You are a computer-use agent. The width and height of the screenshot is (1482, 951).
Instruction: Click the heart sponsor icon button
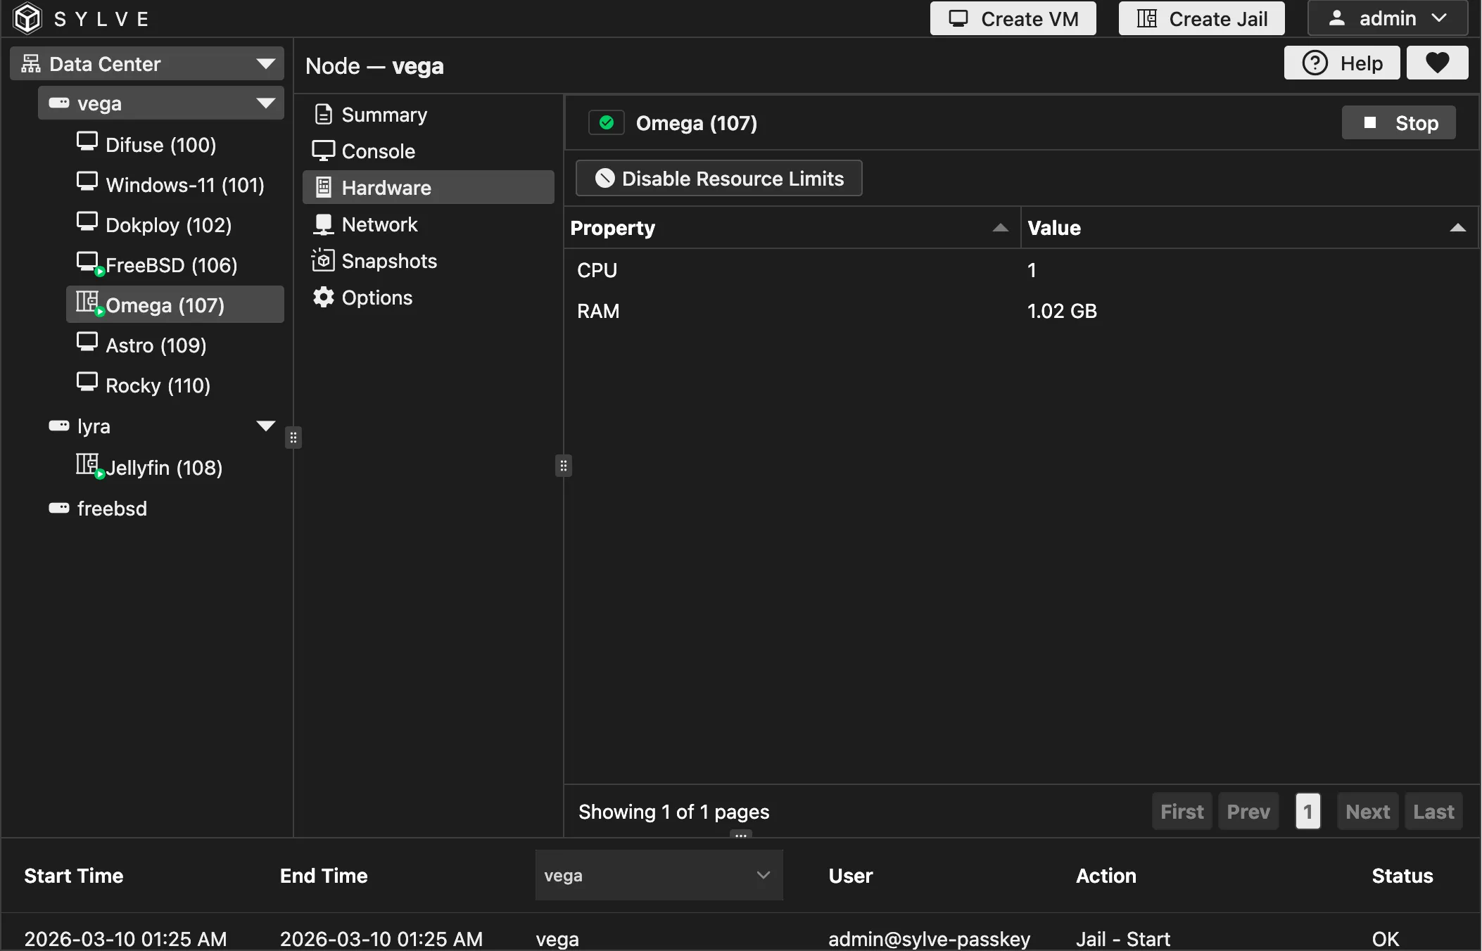[1437, 63]
